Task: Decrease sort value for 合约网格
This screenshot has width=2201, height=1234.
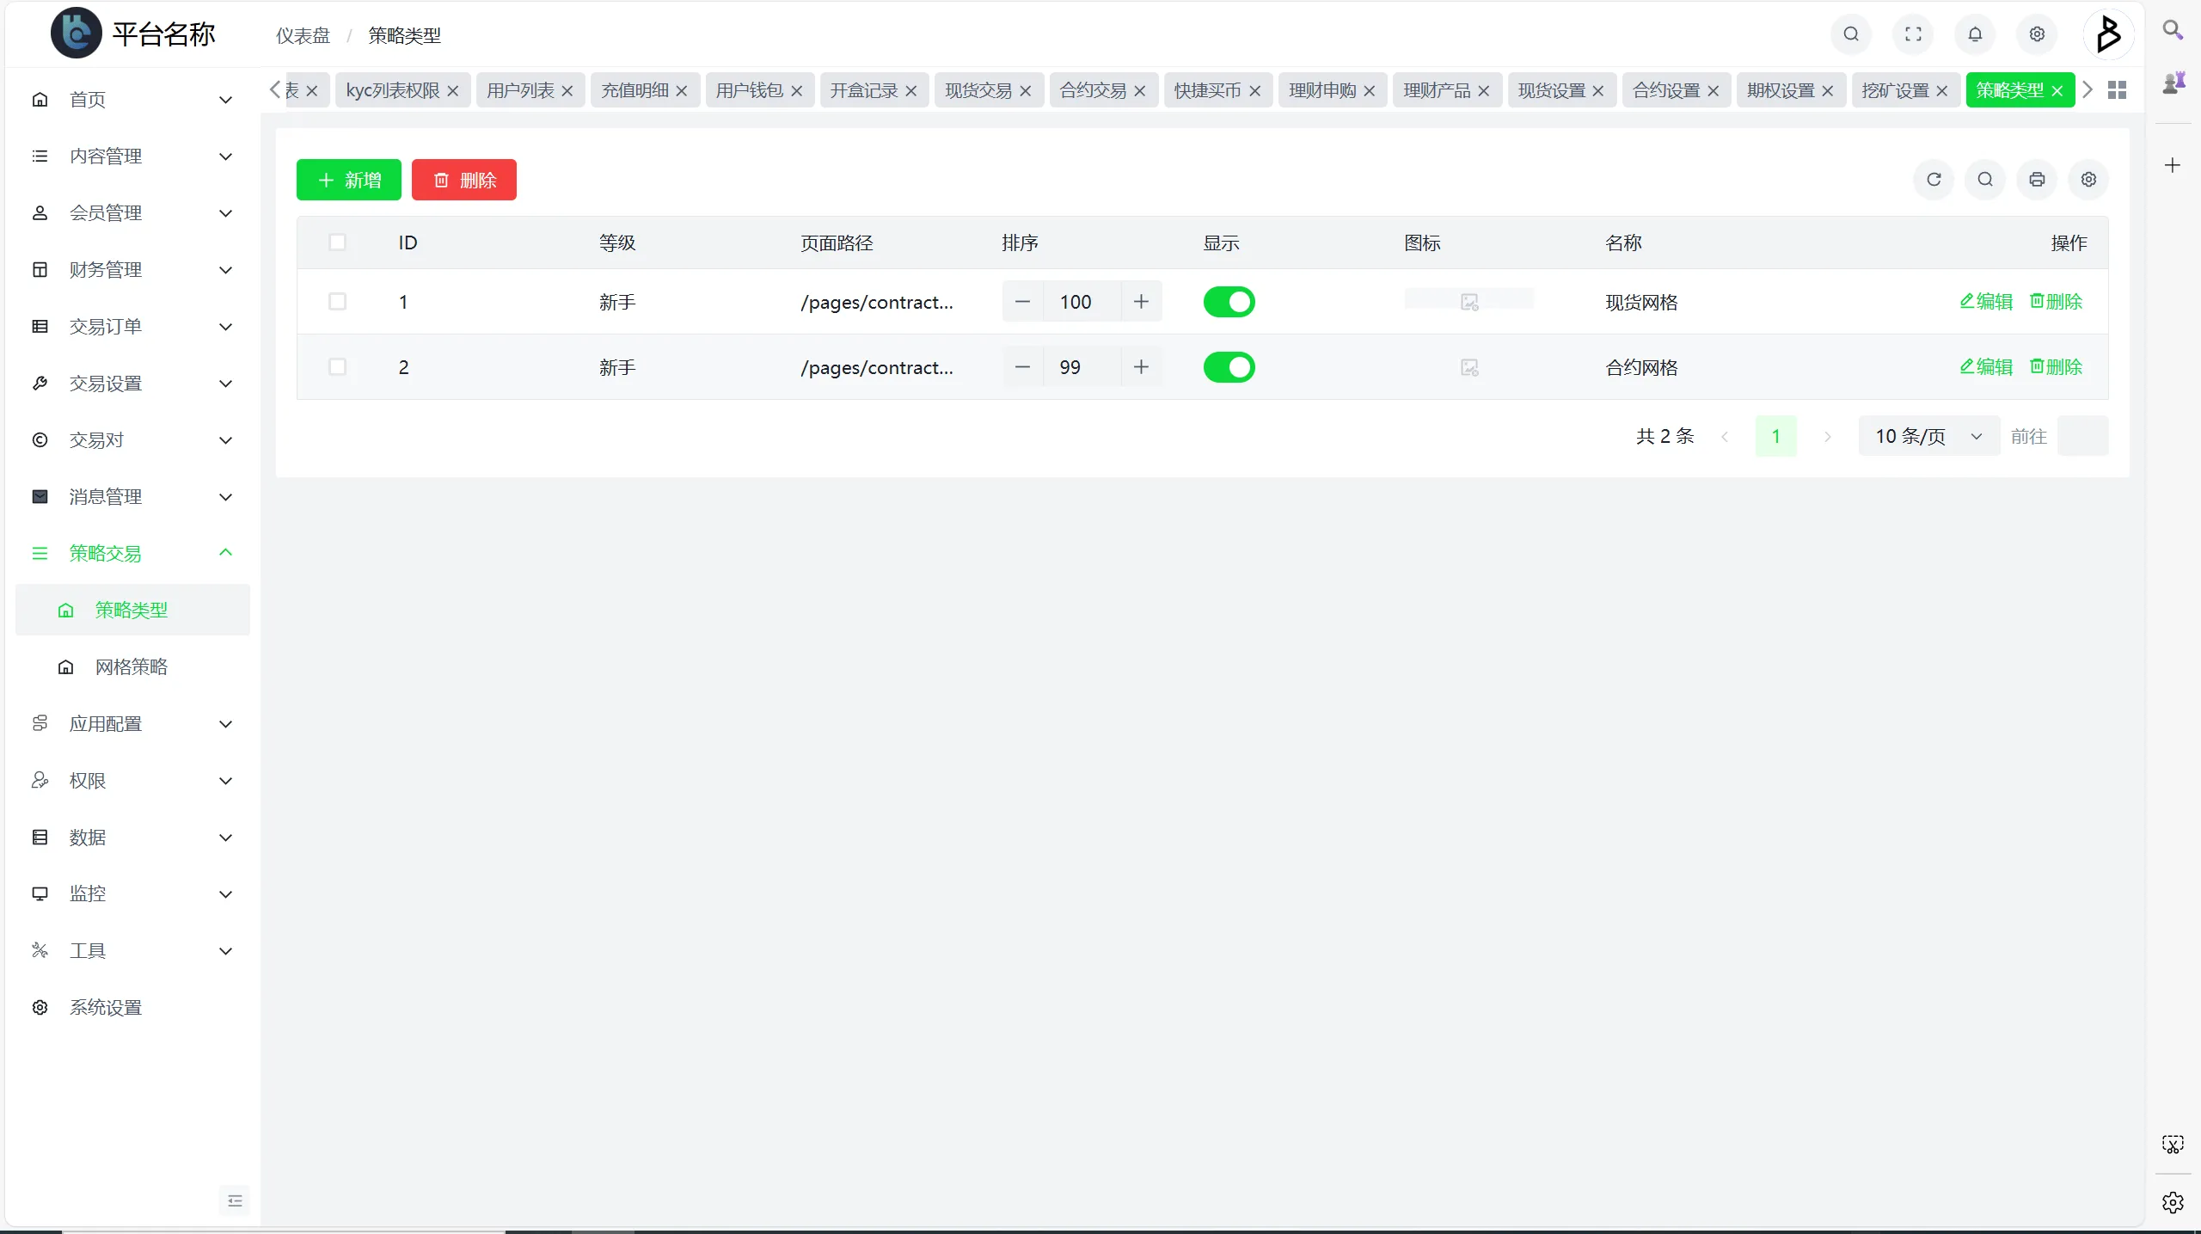Action: (1022, 367)
